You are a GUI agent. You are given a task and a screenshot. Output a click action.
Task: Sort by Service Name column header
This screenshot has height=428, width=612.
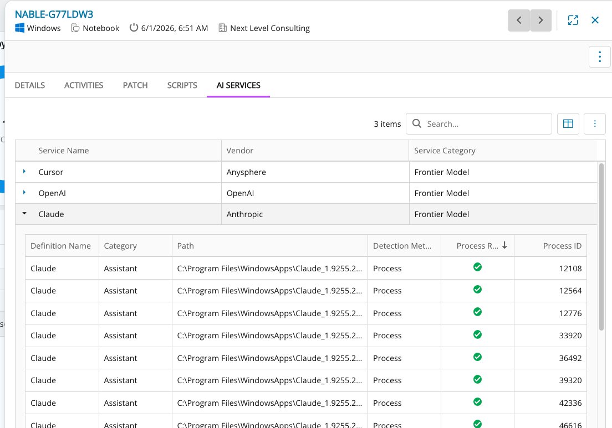click(64, 151)
